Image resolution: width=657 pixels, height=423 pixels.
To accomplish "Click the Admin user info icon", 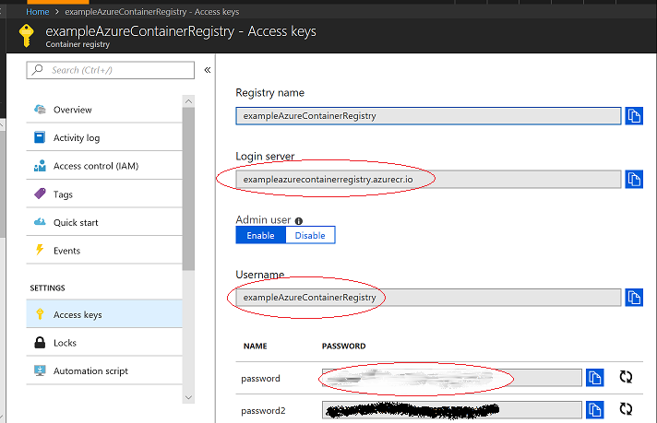I will pos(299,221).
